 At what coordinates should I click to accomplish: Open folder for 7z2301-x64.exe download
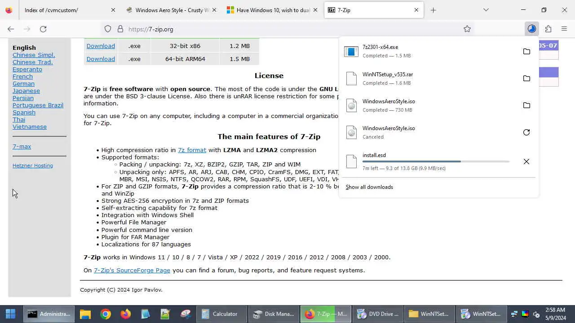tap(526, 52)
